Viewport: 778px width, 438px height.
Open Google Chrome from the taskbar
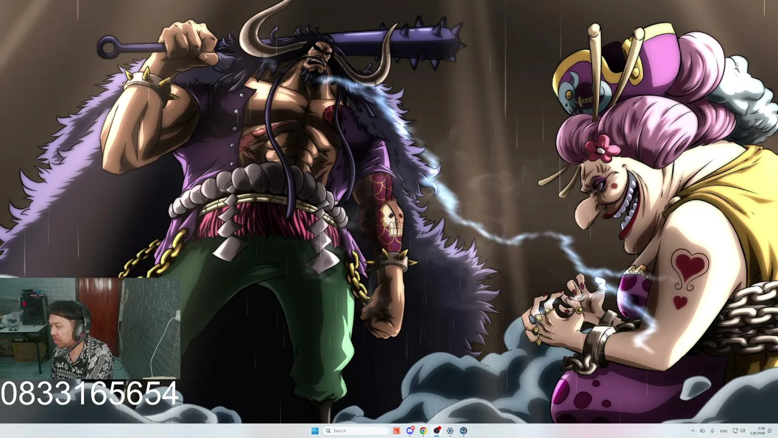[x=423, y=431]
